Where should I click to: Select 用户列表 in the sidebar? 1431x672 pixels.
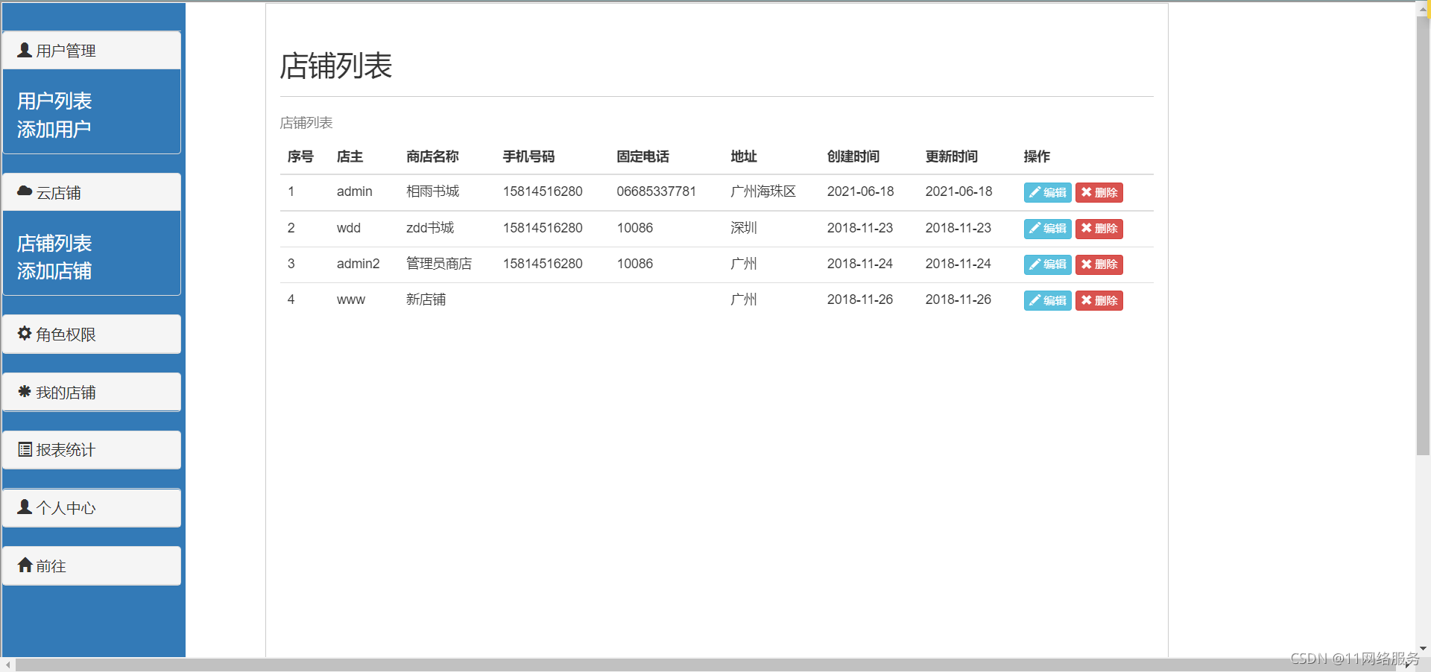pos(54,100)
